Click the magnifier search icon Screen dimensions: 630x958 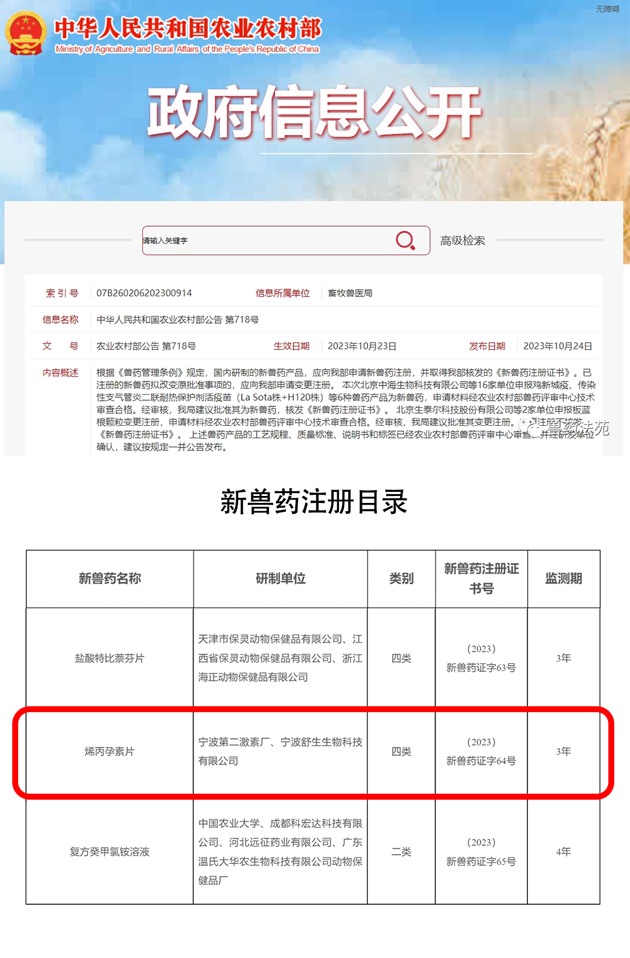point(405,240)
